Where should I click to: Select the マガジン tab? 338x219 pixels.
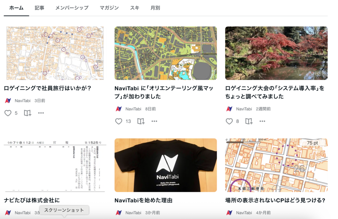tap(109, 8)
